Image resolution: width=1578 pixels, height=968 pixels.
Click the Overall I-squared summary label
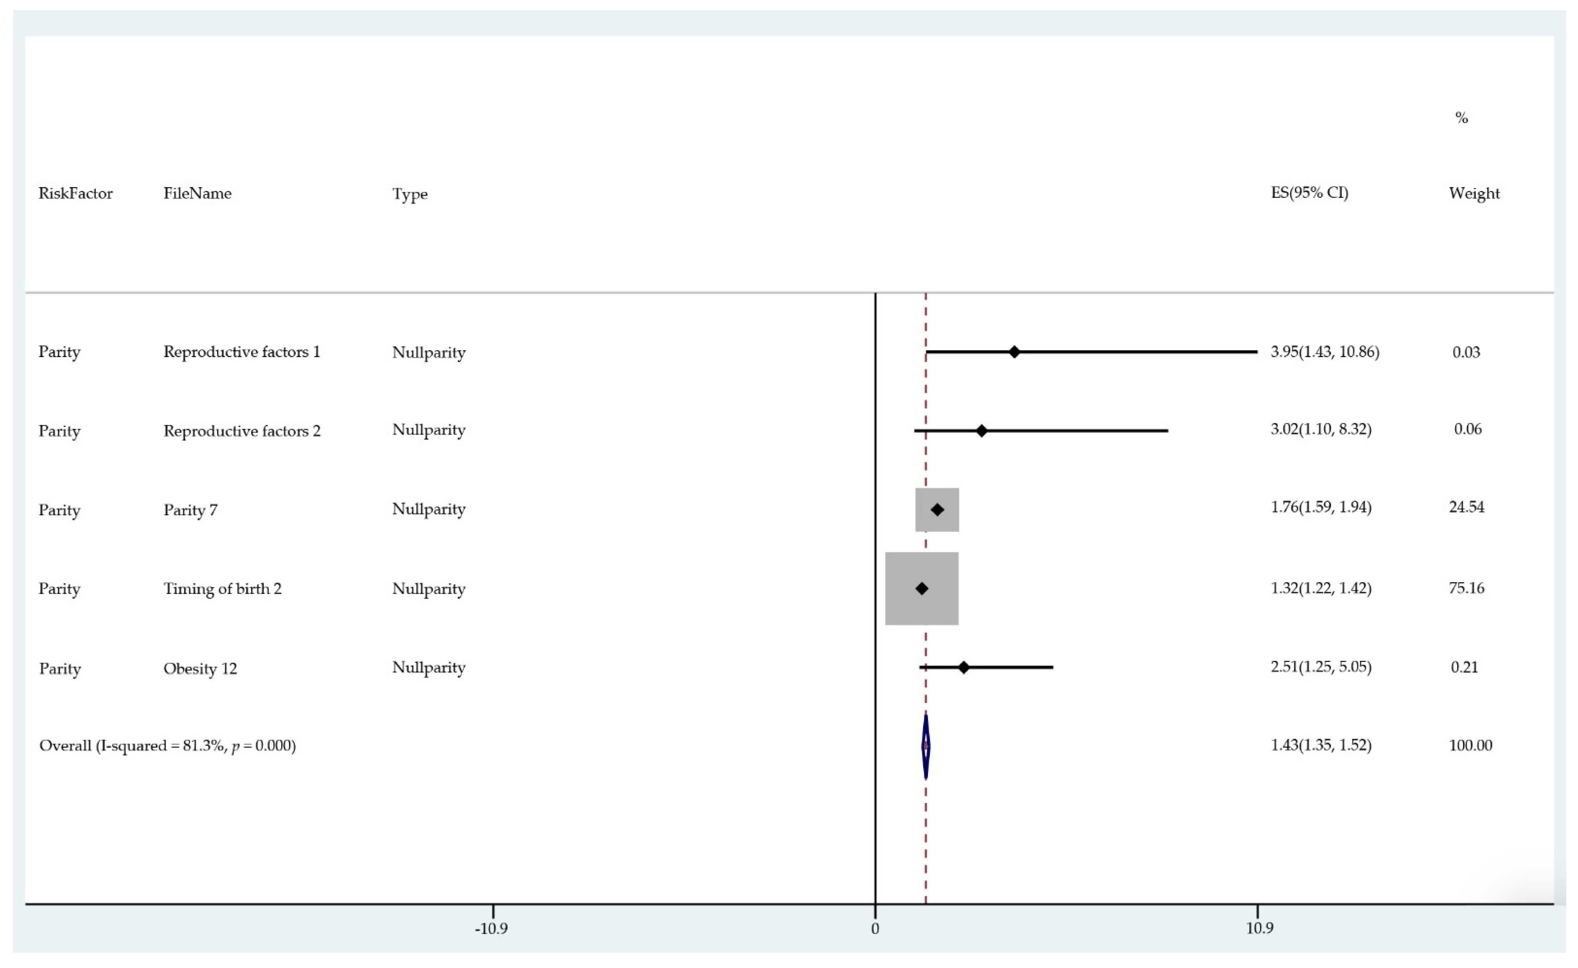coord(167,746)
